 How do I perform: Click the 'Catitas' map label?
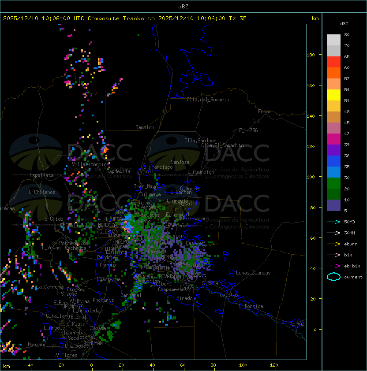(229, 295)
